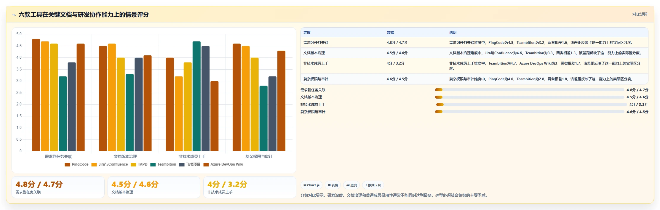This screenshot has height=210, width=660.
Task: Toggle the PingCode series in the legend
Action: [x=76, y=164]
